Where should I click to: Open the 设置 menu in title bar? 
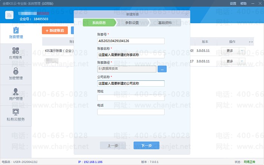(233, 3)
